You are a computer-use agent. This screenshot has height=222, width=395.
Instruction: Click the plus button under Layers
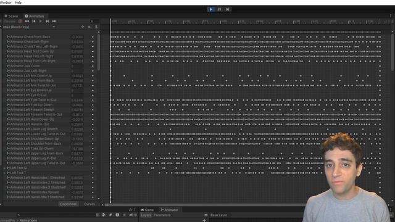pos(204,220)
